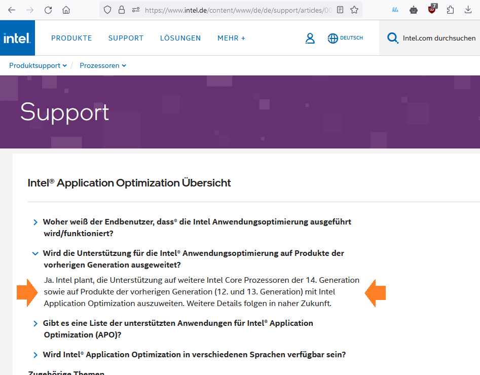Viewport: 480px width, 375px height.
Task: Open the robot extension icon
Action: 414,10
